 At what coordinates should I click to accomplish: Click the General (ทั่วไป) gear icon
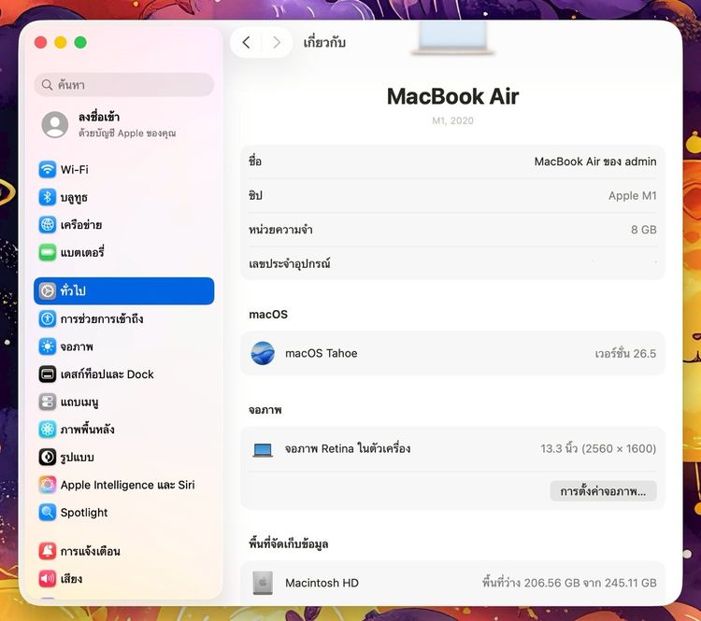point(47,290)
